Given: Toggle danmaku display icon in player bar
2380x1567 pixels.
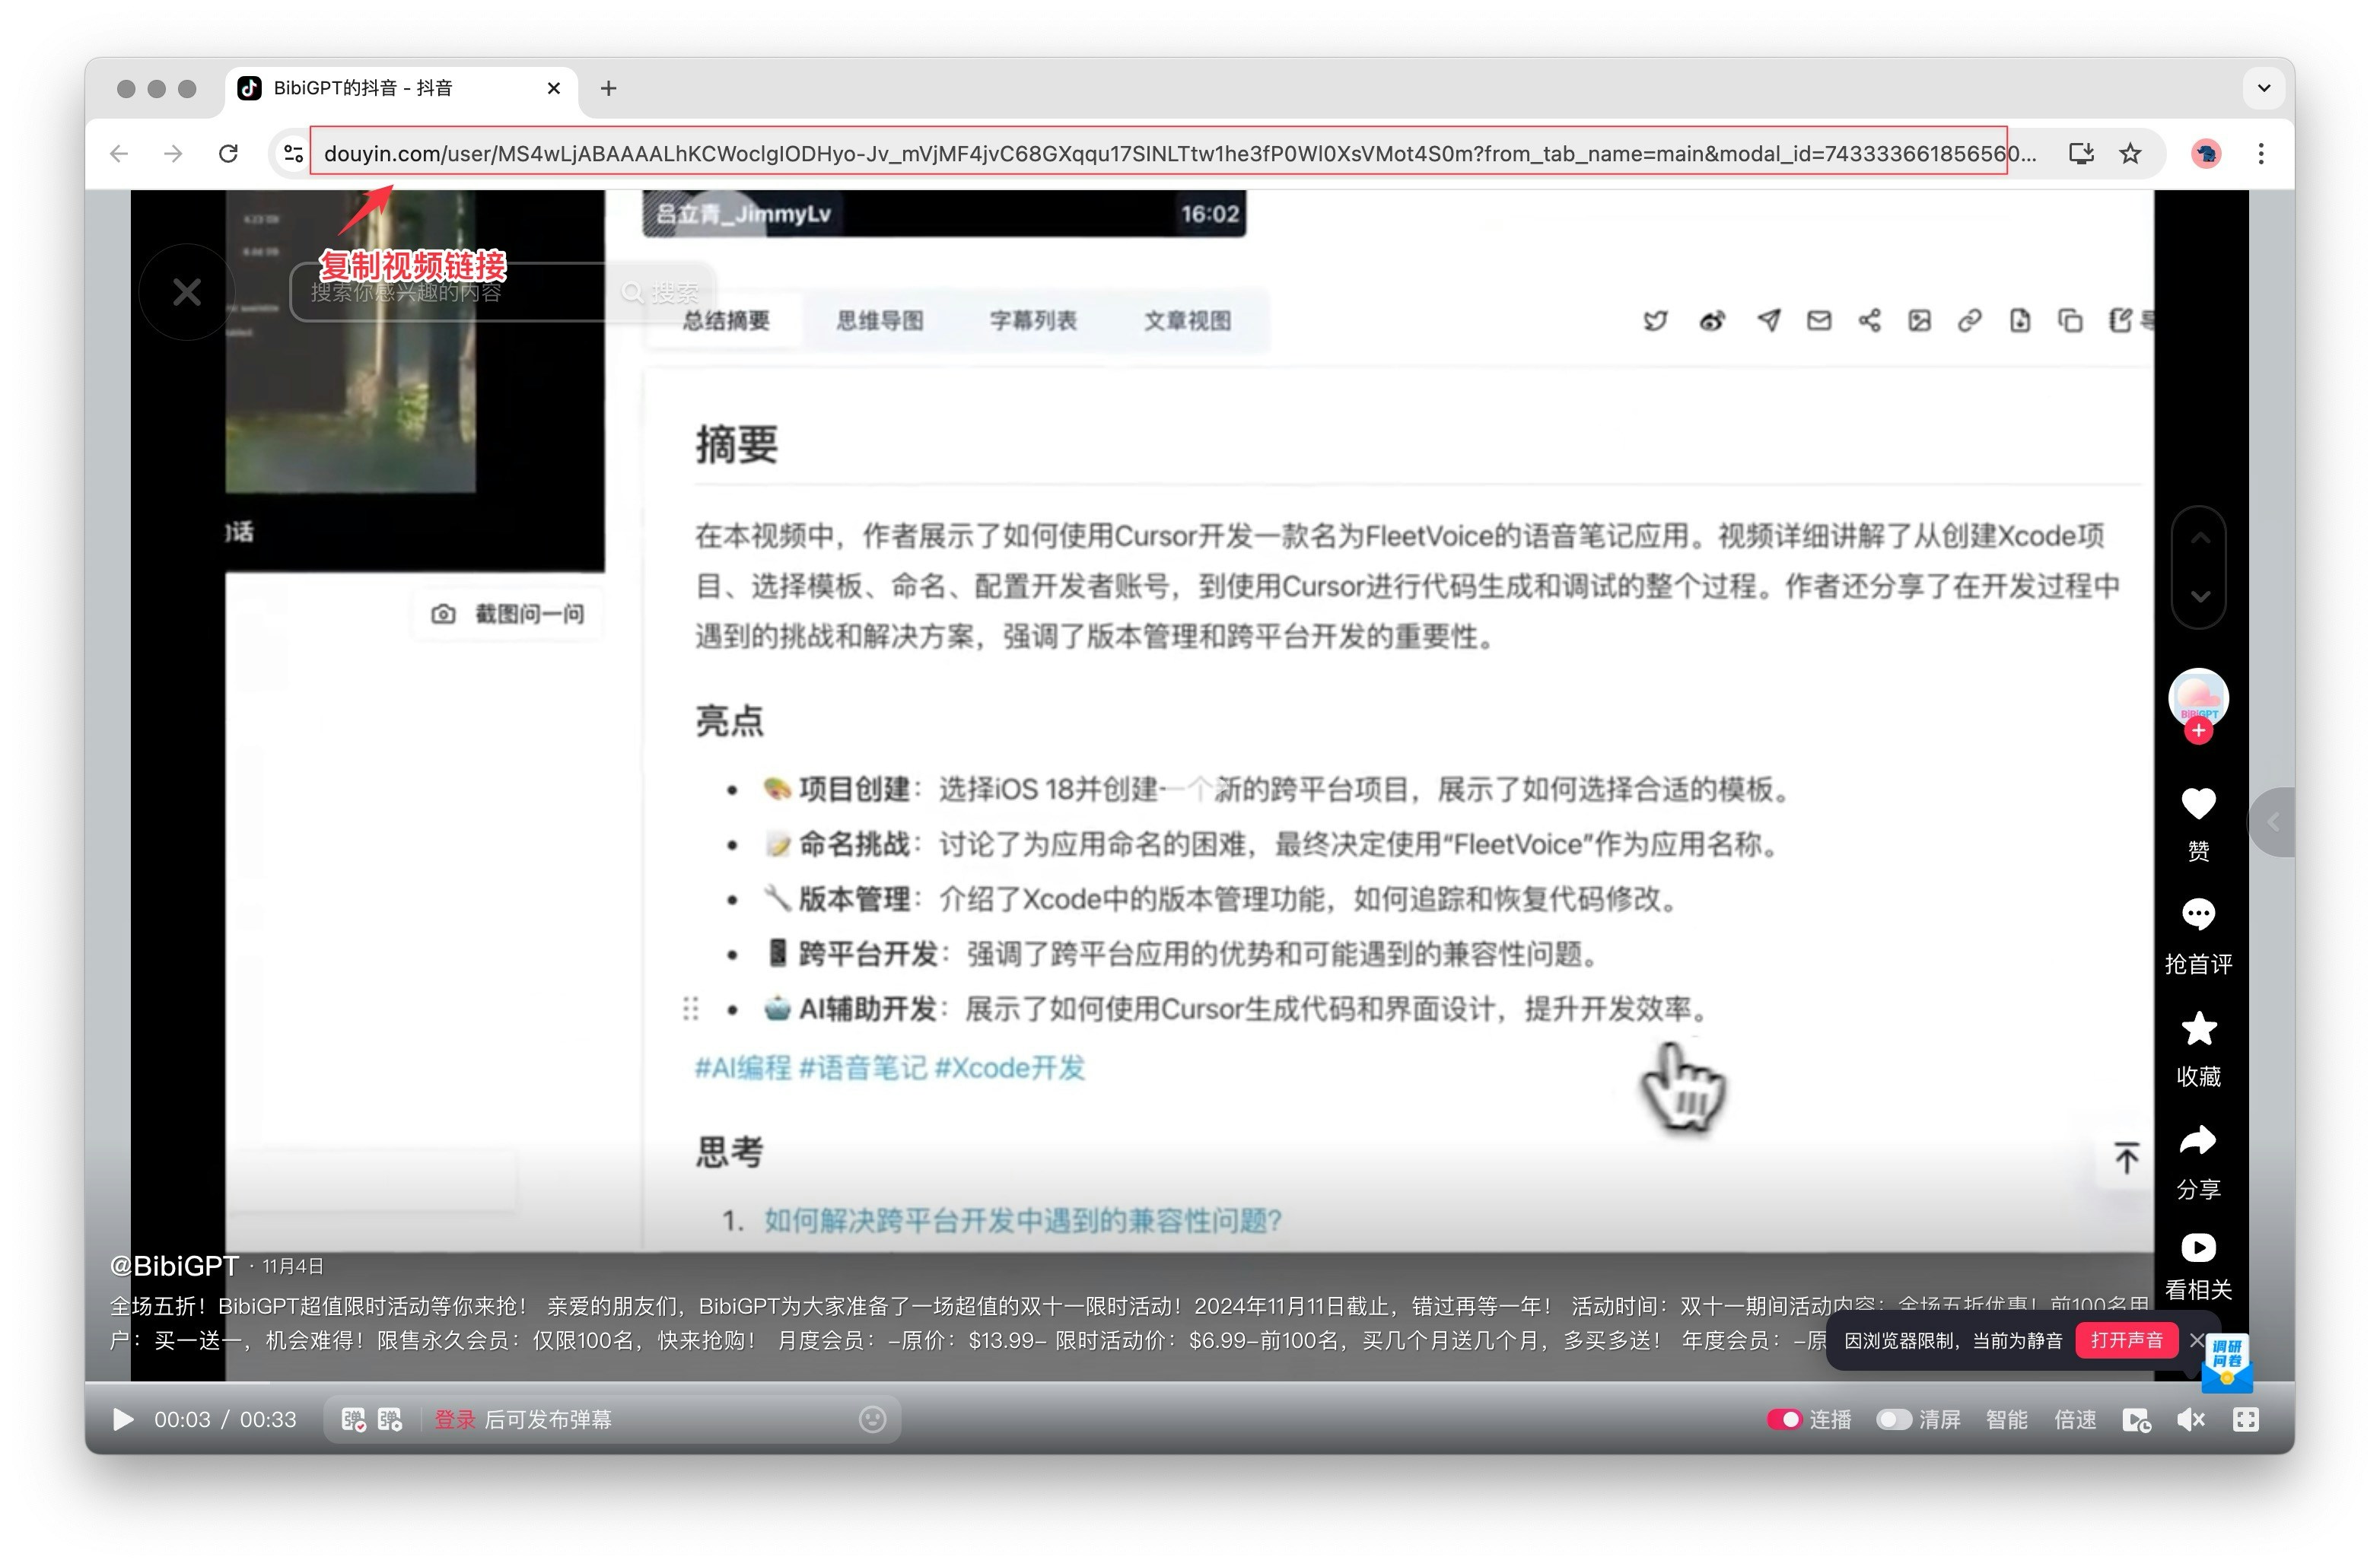Looking at the screenshot, I should [353, 1420].
